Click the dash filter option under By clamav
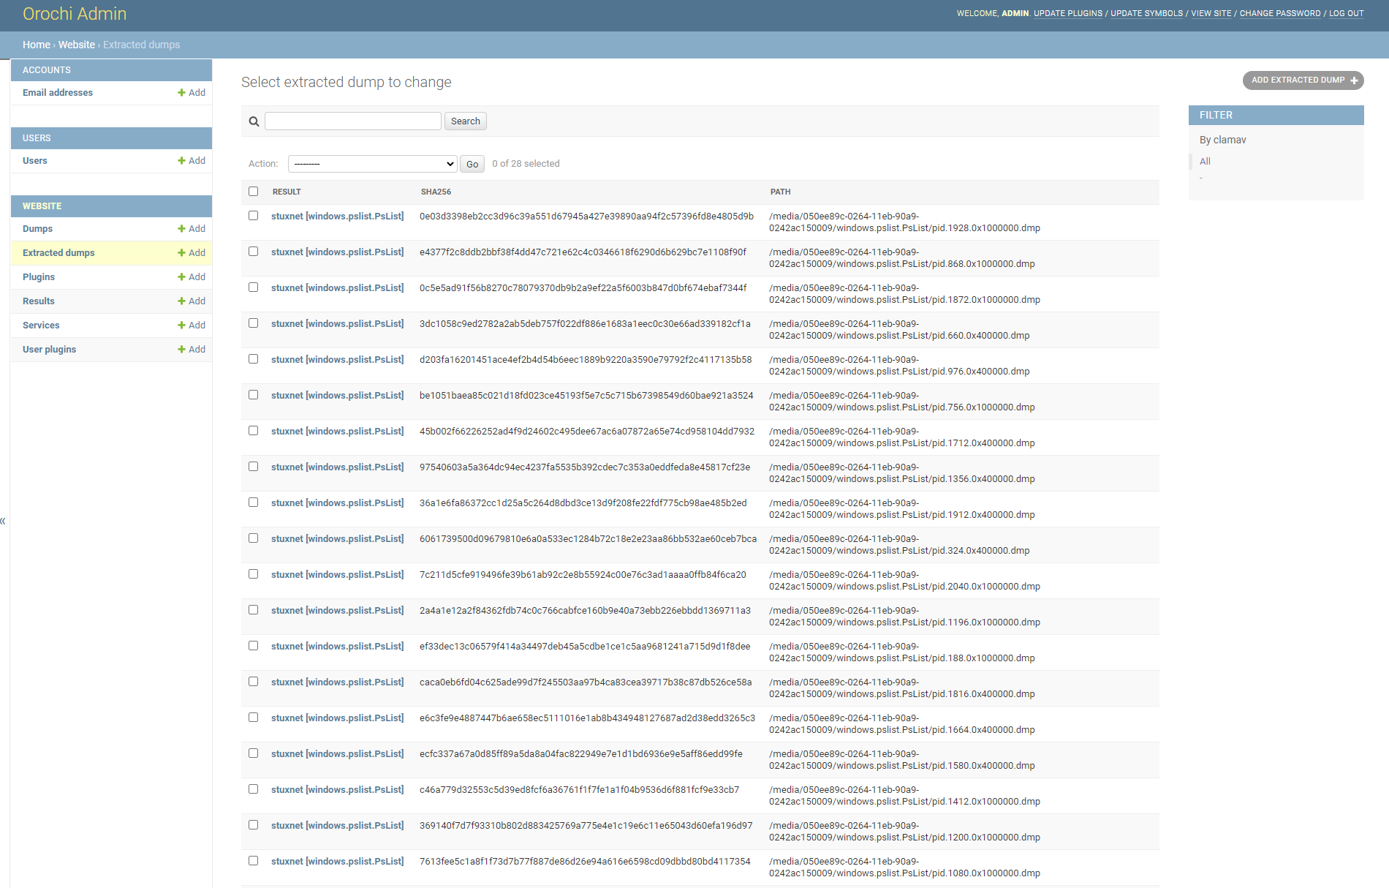The height and width of the screenshot is (888, 1389). pyautogui.click(x=1201, y=178)
